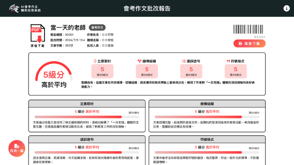Click the 機構名稱：○○學校 text
The image size is (294, 165).
click(100, 40)
